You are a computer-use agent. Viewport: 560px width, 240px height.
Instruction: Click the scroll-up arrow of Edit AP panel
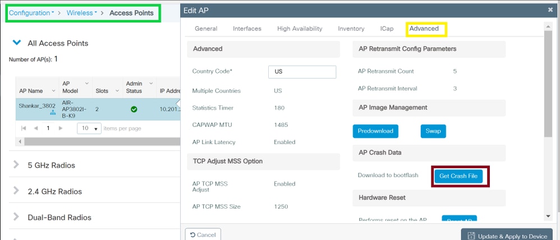pyautogui.click(x=549, y=26)
